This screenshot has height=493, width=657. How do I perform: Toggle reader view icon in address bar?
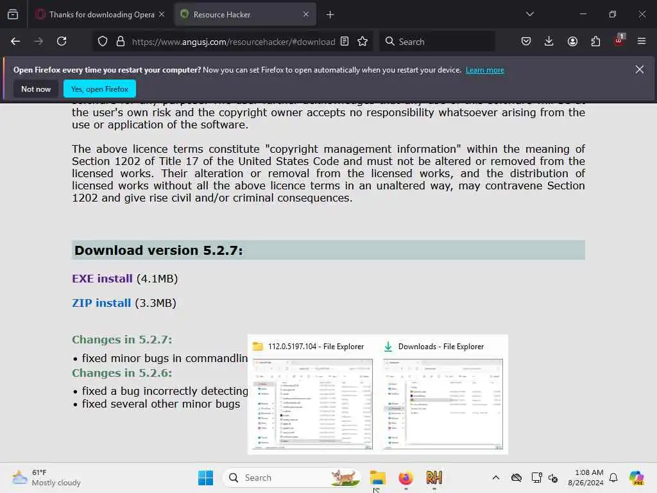point(345,42)
